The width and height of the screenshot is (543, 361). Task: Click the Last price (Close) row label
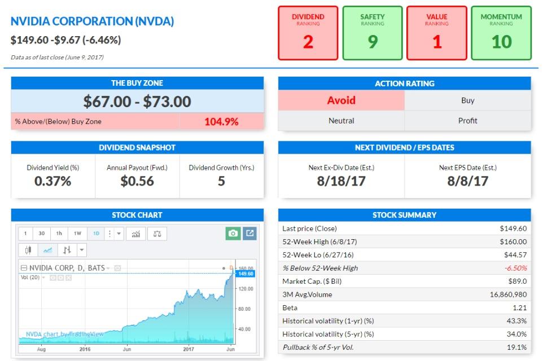tap(309, 228)
